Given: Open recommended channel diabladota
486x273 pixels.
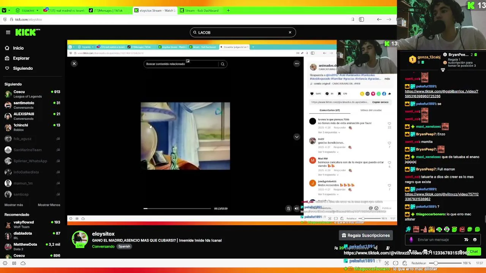Looking at the screenshot, I should 32,235.
